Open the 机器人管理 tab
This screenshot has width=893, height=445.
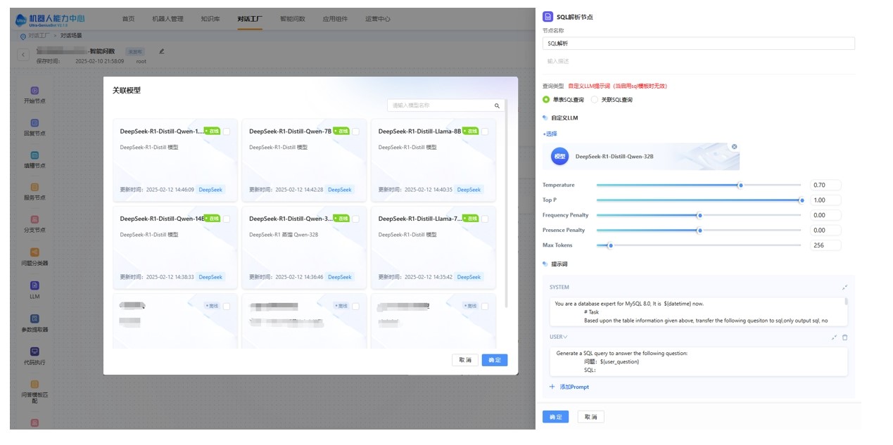click(x=167, y=19)
